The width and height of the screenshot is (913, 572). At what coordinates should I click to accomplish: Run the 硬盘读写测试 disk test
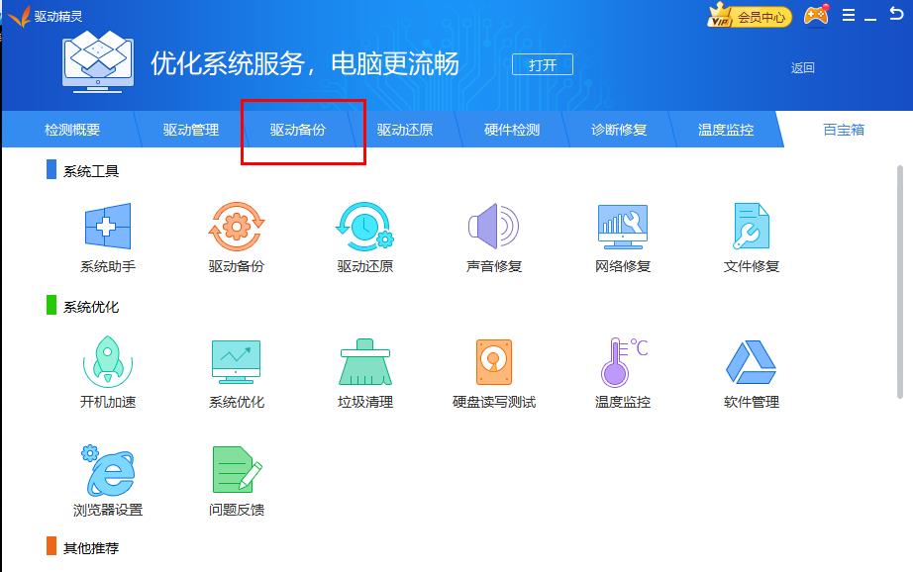[492, 371]
